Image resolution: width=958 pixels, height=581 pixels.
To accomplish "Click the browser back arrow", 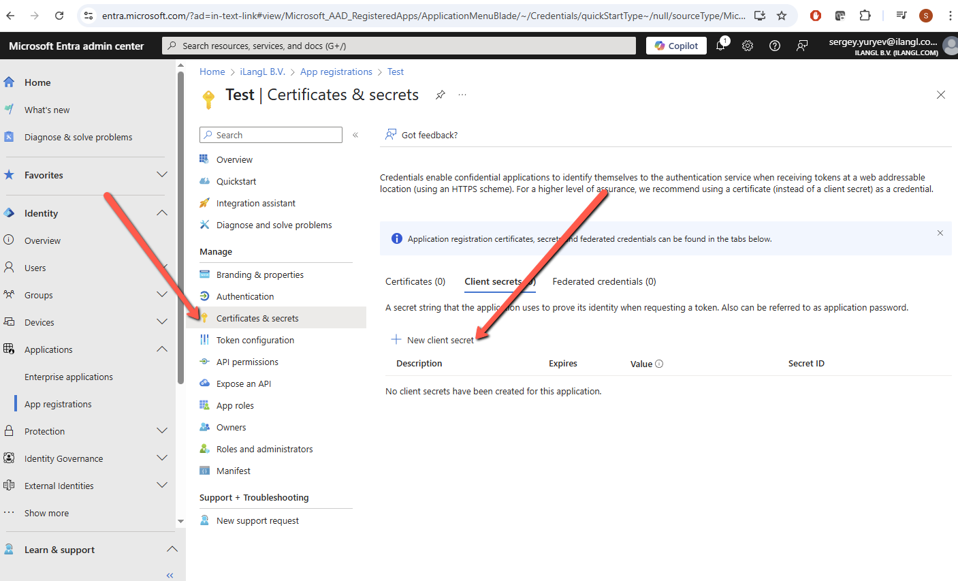I will (x=10, y=16).
